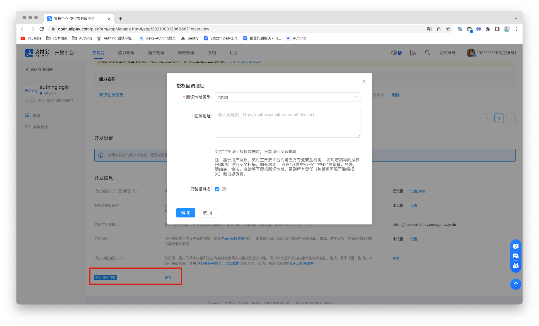Reload the page with refresh icon

pos(42,29)
